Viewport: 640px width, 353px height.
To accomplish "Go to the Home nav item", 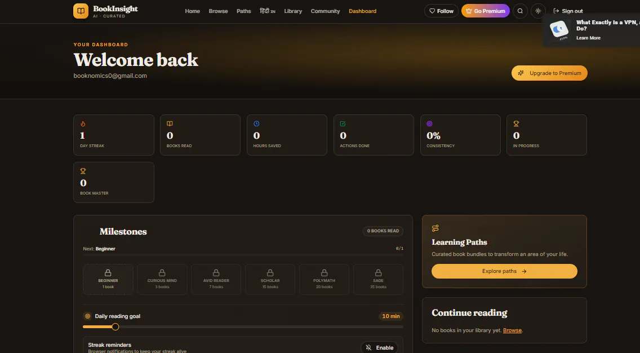I will coord(192,11).
